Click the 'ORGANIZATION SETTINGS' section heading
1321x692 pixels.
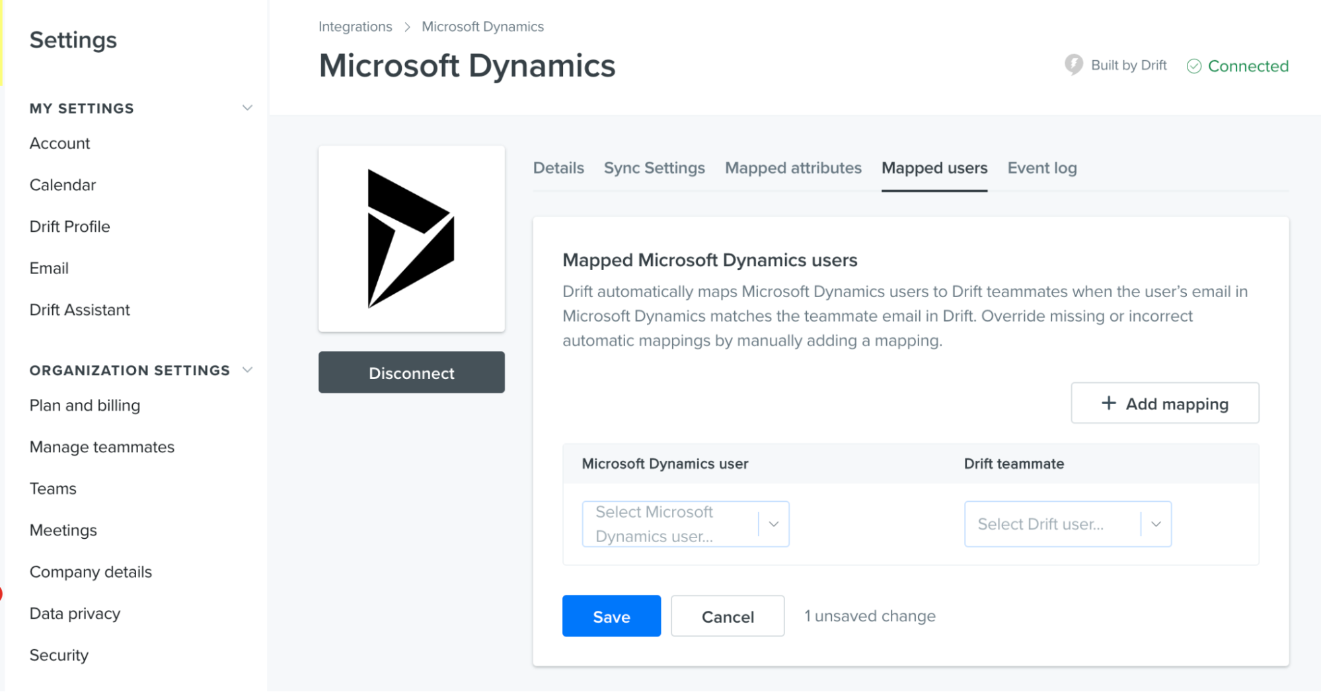point(130,370)
